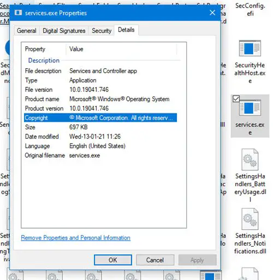Click SettingsHandlers_Notifications.dll name label

click(x=250, y=243)
